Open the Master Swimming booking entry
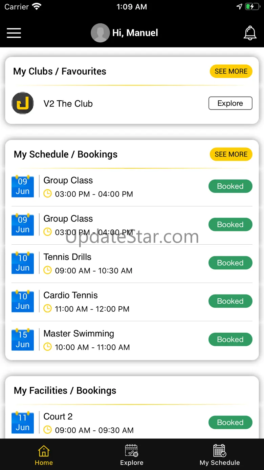The height and width of the screenshot is (470, 264). (86, 340)
